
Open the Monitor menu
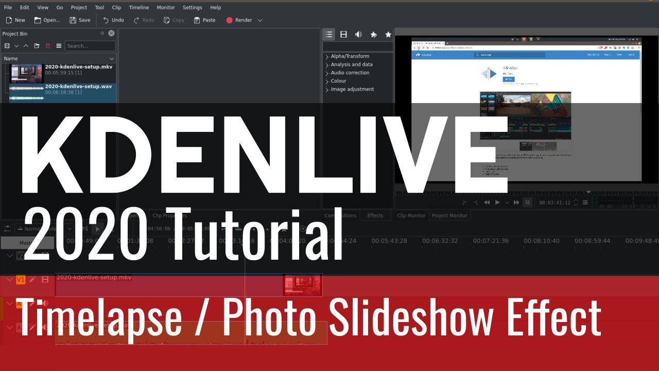pos(166,7)
